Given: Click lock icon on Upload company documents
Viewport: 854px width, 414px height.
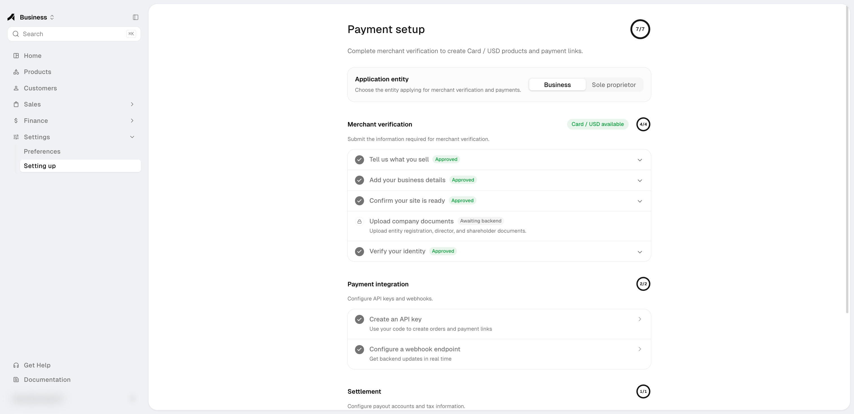Looking at the screenshot, I should [x=360, y=221].
